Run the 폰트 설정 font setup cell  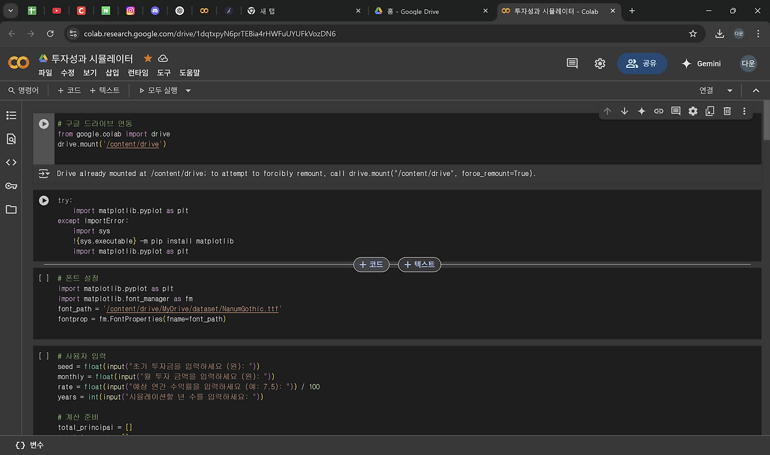[x=44, y=278]
